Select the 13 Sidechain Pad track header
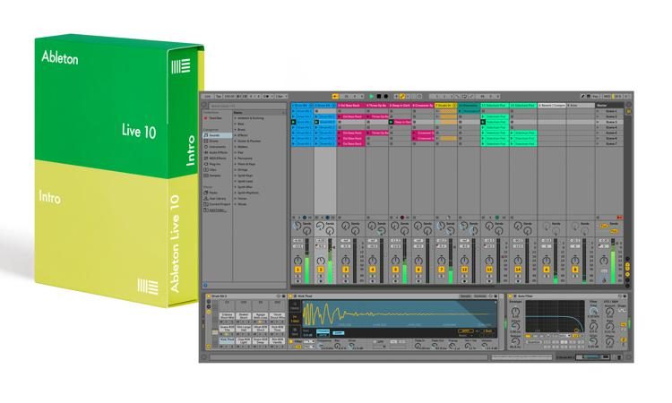Viewport: 672px width, 403px height. (x=495, y=106)
